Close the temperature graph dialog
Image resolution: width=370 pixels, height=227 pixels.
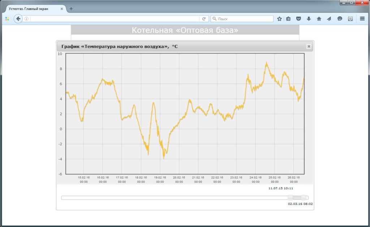pyautogui.click(x=309, y=46)
